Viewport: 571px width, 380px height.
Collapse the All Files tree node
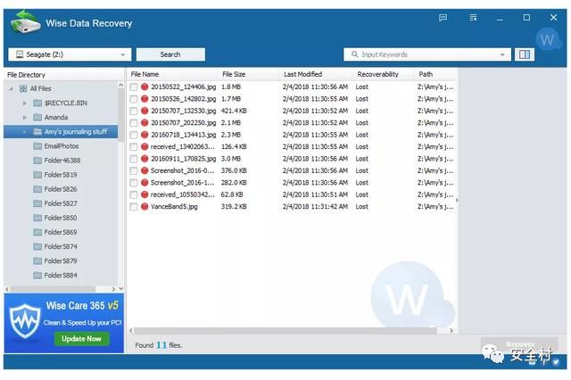tap(11, 89)
